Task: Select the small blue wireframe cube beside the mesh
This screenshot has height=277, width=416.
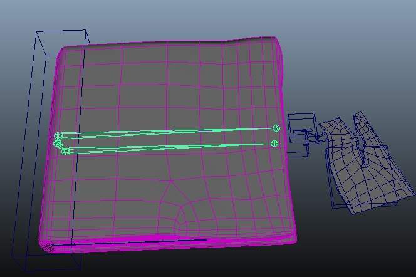Action: click(301, 123)
